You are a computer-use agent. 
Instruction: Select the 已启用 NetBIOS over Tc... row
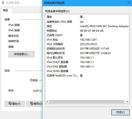point(87,76)
